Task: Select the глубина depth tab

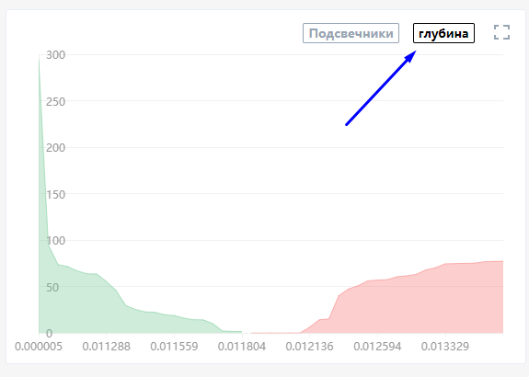Action: [x=443, y=33]
